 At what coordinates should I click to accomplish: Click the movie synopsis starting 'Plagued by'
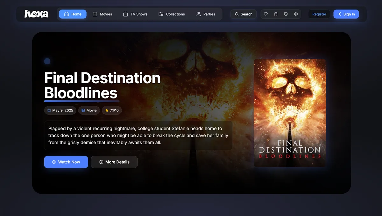click(x=138, y=135)
